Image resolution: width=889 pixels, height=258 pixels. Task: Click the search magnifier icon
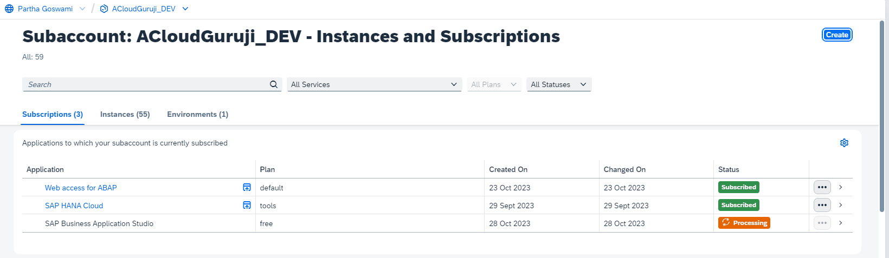[x=274, y=84]
